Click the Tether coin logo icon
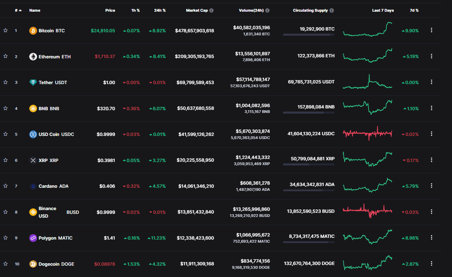Image resolution: width=452 pixels, height=277 pixels. (x=33, y=82)
